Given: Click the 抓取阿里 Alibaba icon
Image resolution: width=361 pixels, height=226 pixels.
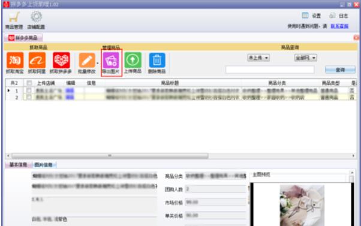Looking at the screenshot, I should [37, 61].
